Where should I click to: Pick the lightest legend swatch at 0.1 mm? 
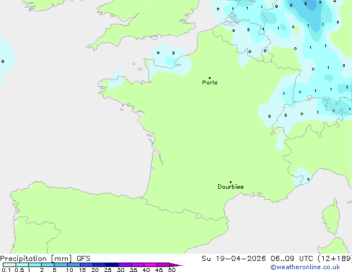9,265
